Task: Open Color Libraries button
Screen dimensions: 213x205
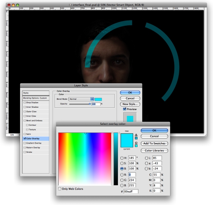Action: [x=154, y=151]
